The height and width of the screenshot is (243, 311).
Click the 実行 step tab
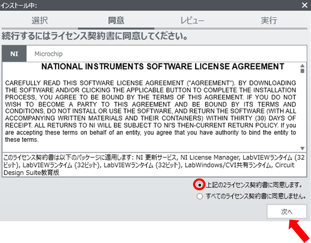(269, 21)
